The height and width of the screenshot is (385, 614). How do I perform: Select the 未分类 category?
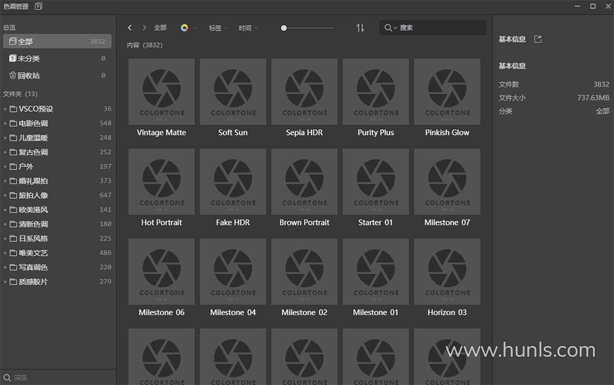pos(57,58)
